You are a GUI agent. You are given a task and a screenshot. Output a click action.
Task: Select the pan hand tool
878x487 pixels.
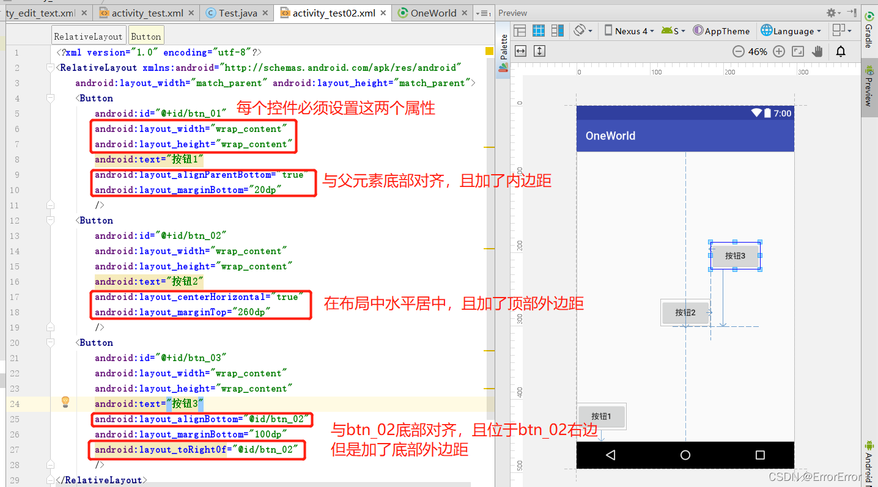(x=817, y=52)
